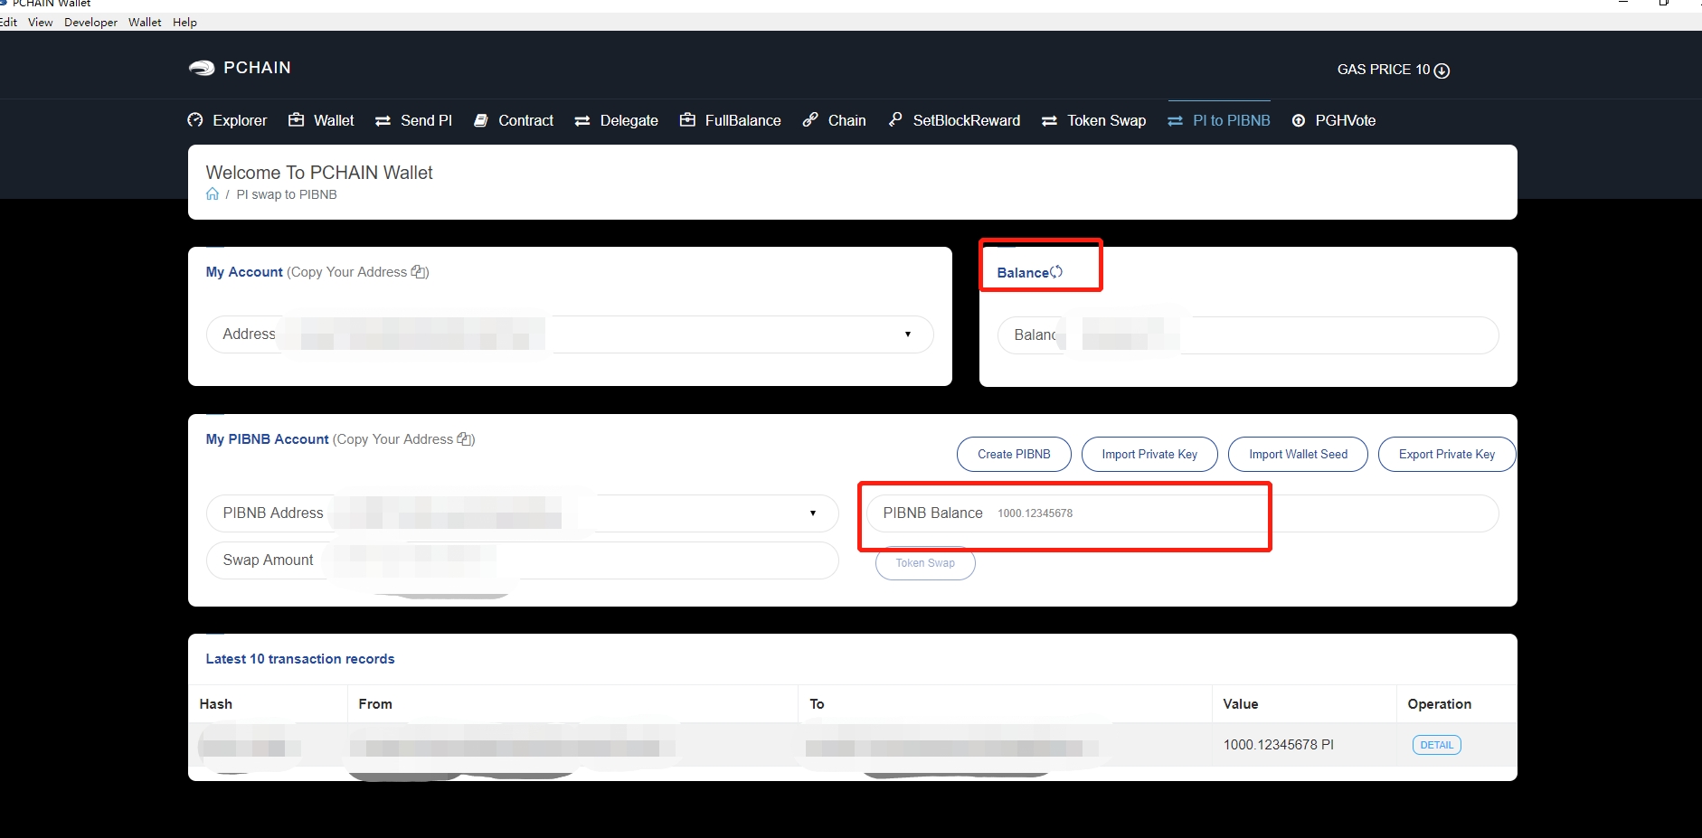This screenshot has height=838, width=1702.
Task: Switch to the Token Swap tab
Action: (x=1094, y=120)
